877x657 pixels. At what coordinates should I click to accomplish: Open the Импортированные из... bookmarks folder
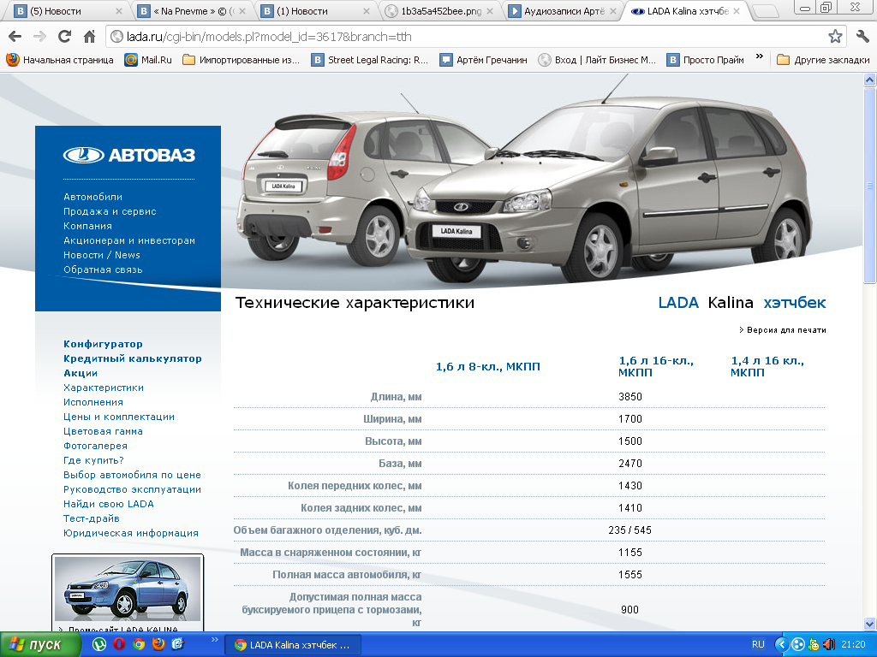point(241,60)
